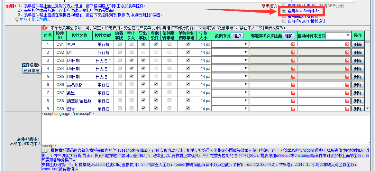Click the red clear icon in the 客户 row popup function field
This screenshot has height=171, width=375.
tap(293, 44)
